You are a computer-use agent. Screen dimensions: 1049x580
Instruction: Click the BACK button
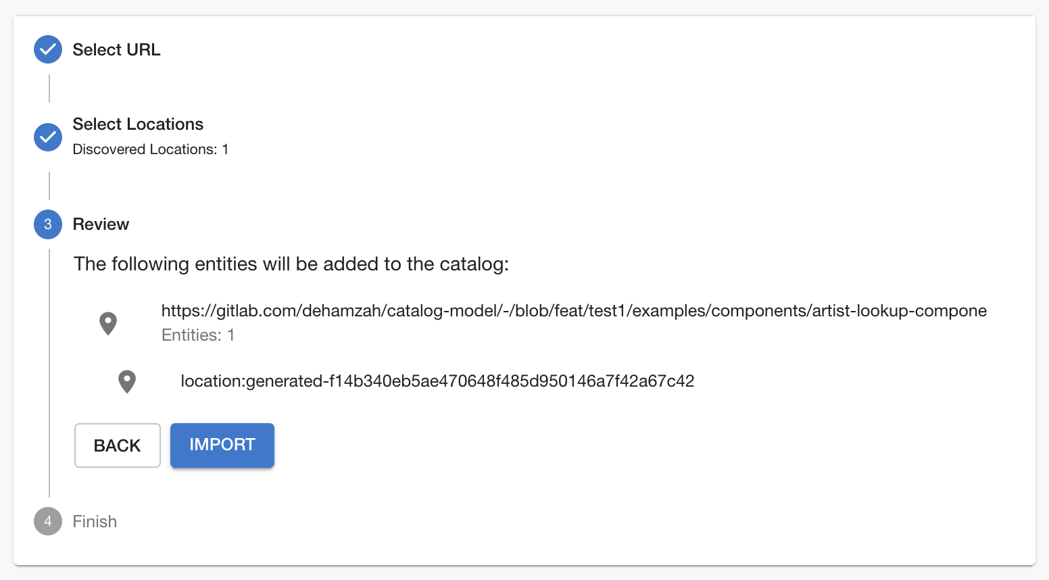click(x=117, y=445)
